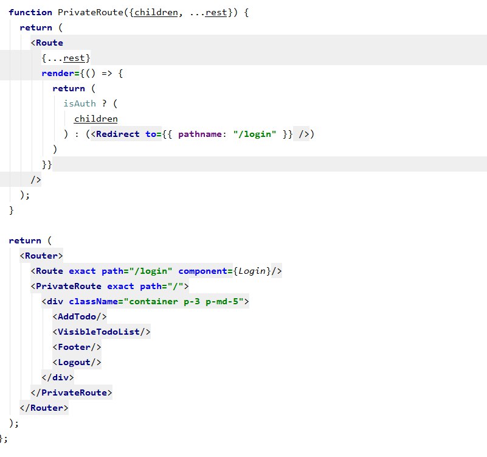Image resolution: width=487 pixels, height=457 pixels.
Task: Click the 'return (' inside the render arrow function
Action: [74, 89]
